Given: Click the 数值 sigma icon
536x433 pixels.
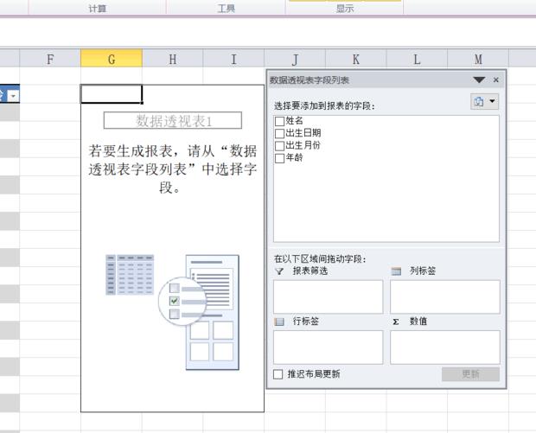Looking at the screenshot, I should tap(396, 322).
